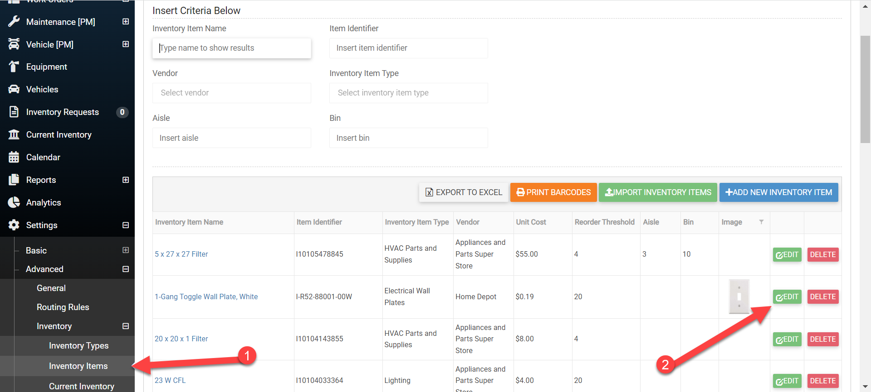Go to Routing Rules settings
The width and height of the screenshot is (871, 392).
[63, 307]
